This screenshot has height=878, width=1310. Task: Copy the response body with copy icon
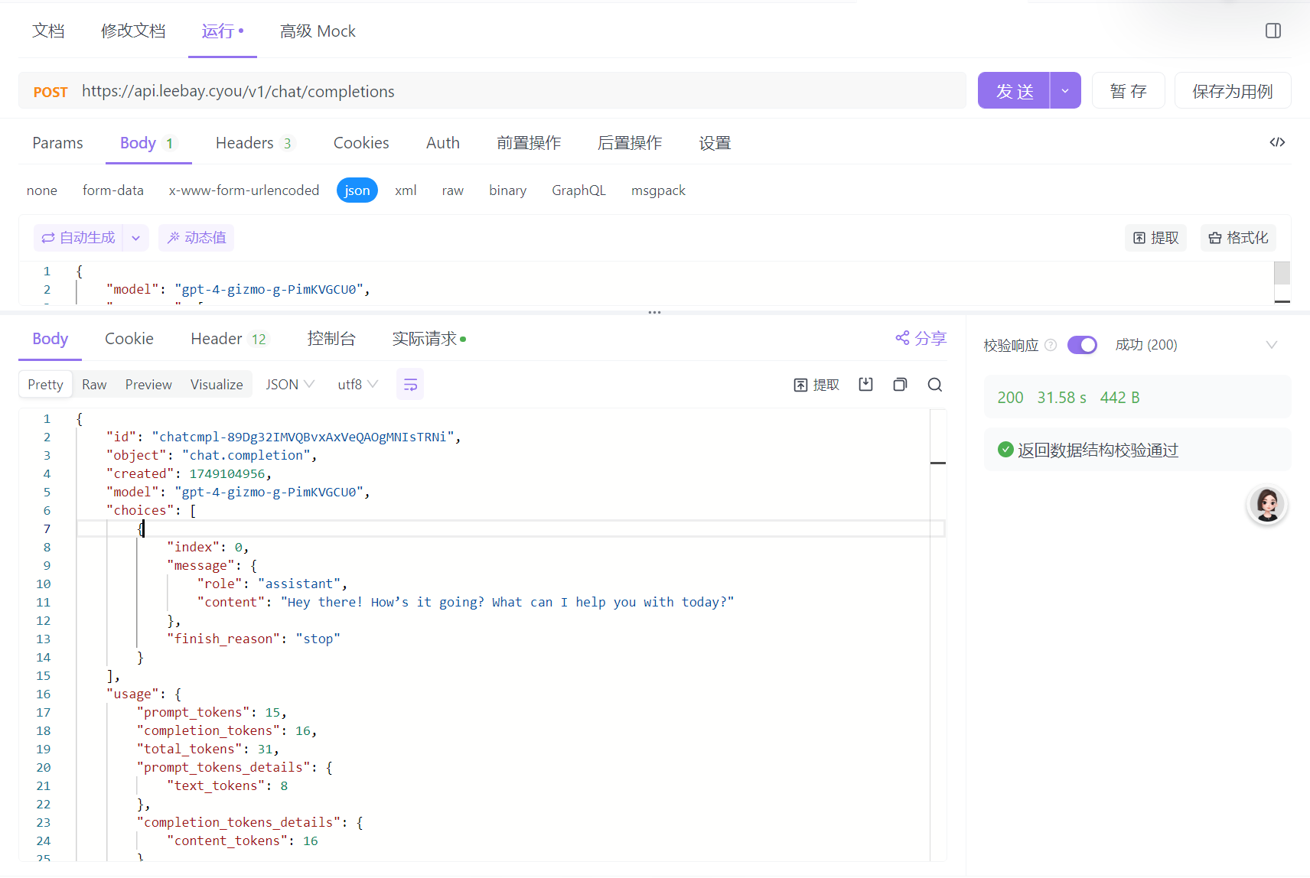(900, 385)
